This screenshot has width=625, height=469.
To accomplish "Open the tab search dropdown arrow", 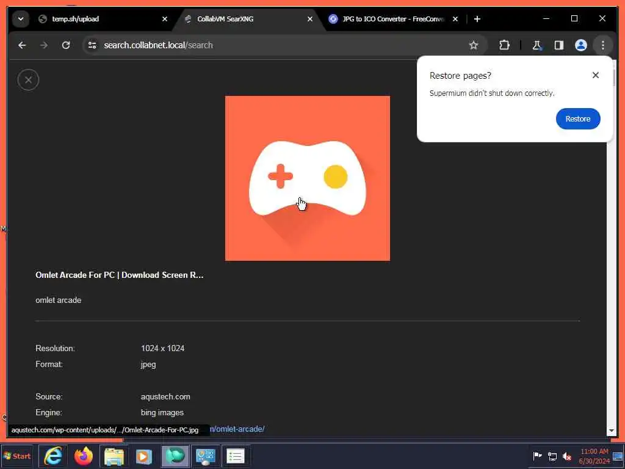I will 21,19.
